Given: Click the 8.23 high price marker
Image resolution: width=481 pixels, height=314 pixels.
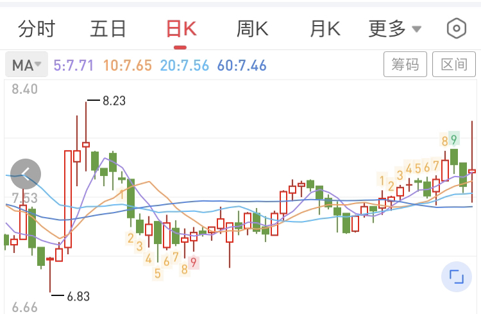Looking at the screenshot, I should tap(114, 100).
